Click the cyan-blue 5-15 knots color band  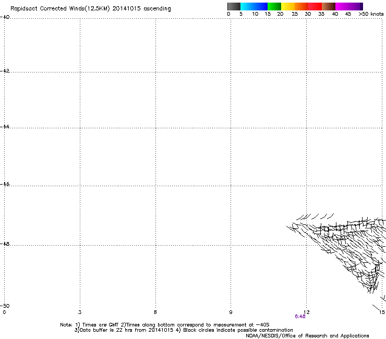[x=254, y=6]
